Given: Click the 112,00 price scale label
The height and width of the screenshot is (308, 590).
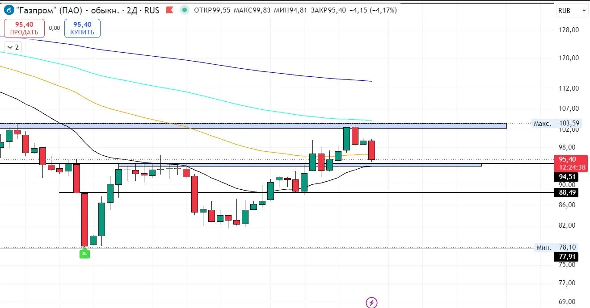Looking at the screenshot, I should [569, 88].
